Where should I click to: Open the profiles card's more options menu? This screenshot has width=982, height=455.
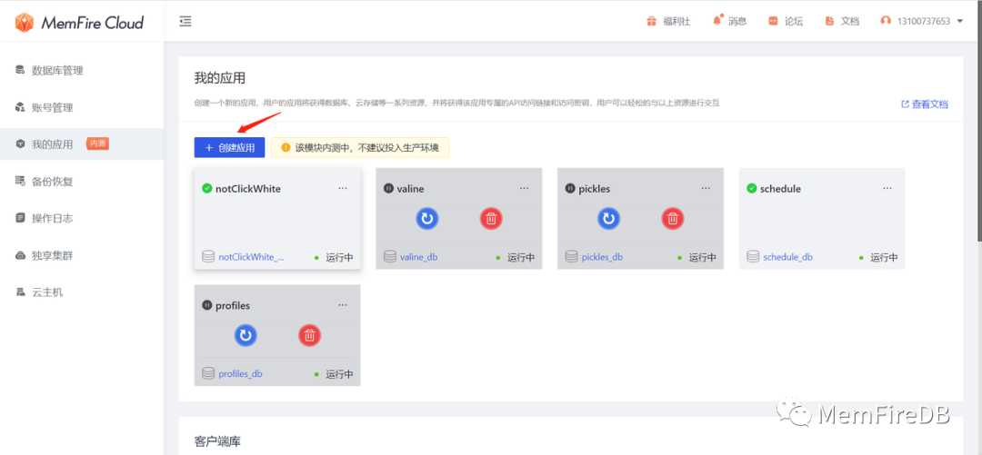[343, 305]
